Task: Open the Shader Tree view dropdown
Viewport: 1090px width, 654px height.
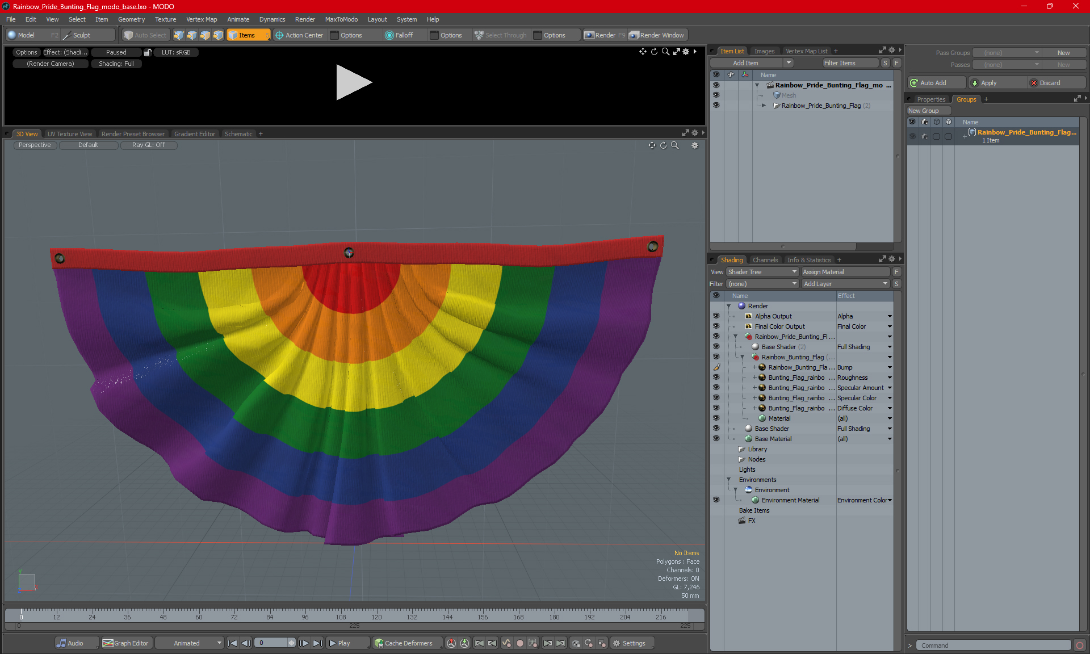Action: coord(762,272)
